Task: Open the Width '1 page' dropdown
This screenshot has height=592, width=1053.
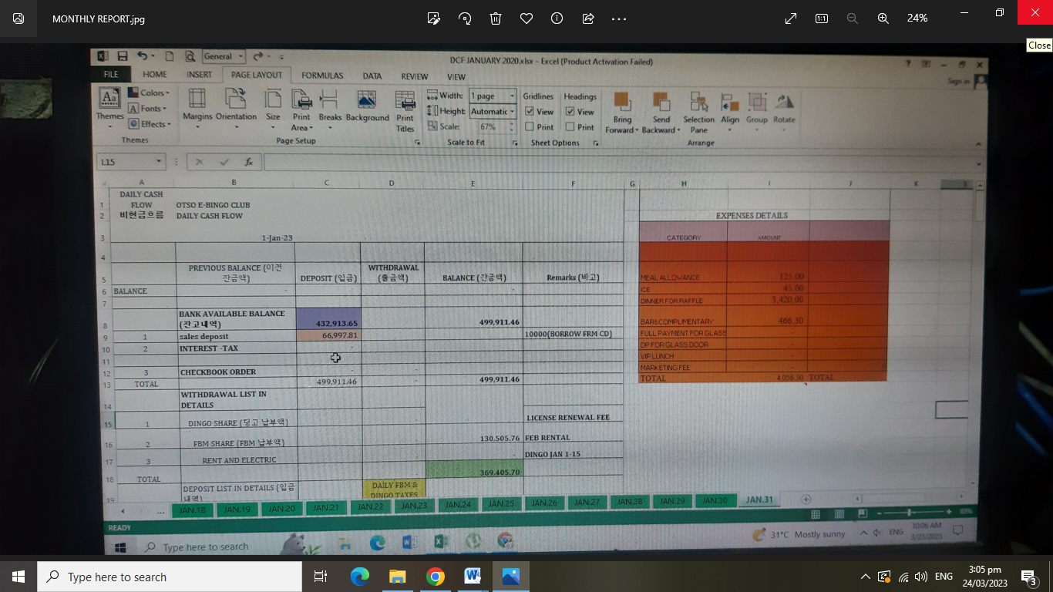Action: point(512,96)
